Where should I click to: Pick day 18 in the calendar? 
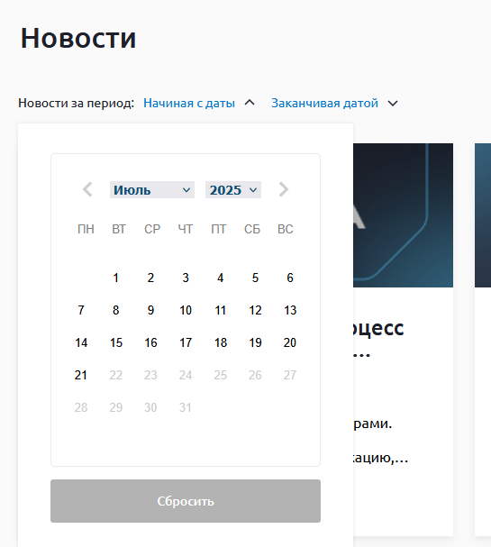click(x=221, y=342)
